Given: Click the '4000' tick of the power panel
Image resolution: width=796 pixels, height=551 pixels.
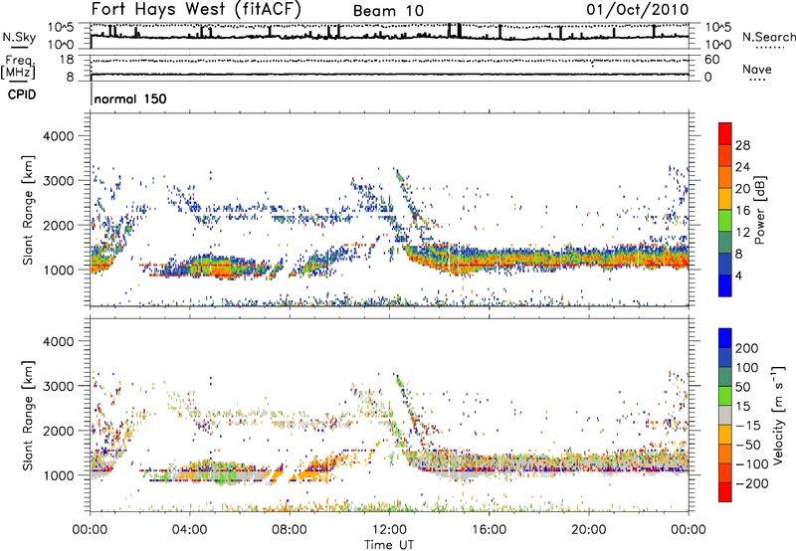Looking at the screenshot, I should (58, 136).
